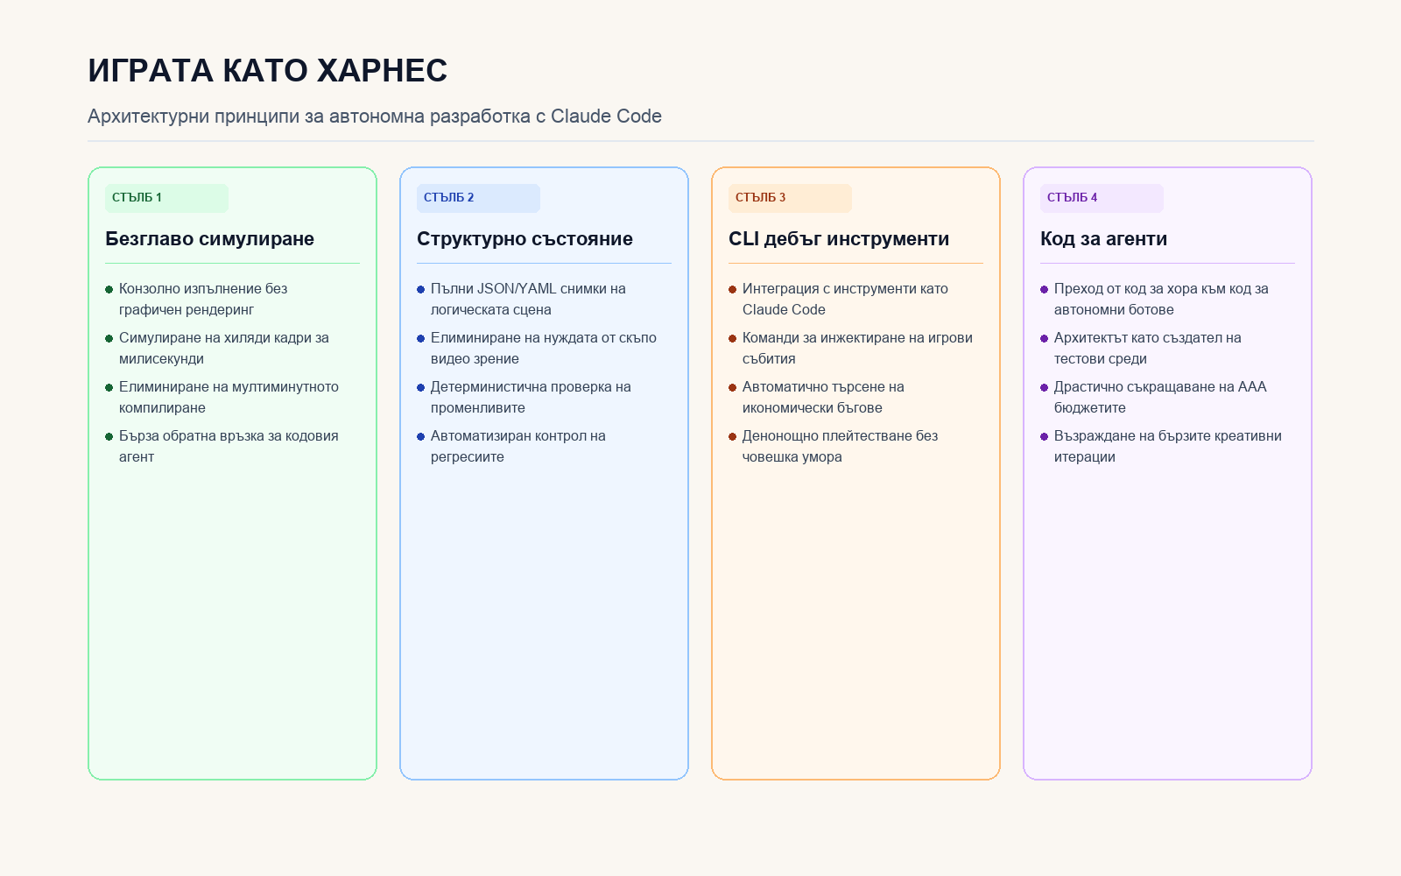Select the СТЪЛБ 1 badge
The height and width of the screenshot is (876, 1401).
tap(166, 198)
